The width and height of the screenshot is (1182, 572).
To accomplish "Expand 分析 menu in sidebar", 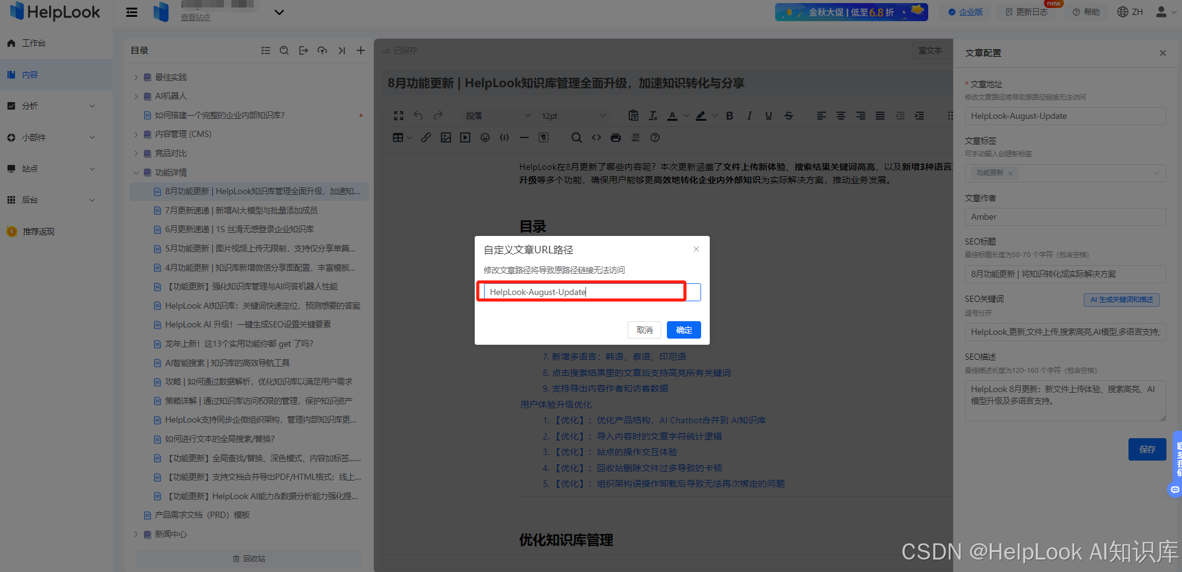I will pos(56,106).
